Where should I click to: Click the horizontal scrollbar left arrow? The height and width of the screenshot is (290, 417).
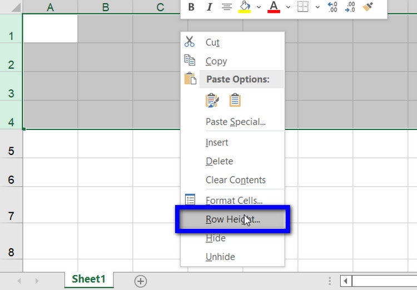[x=346, y=281]
